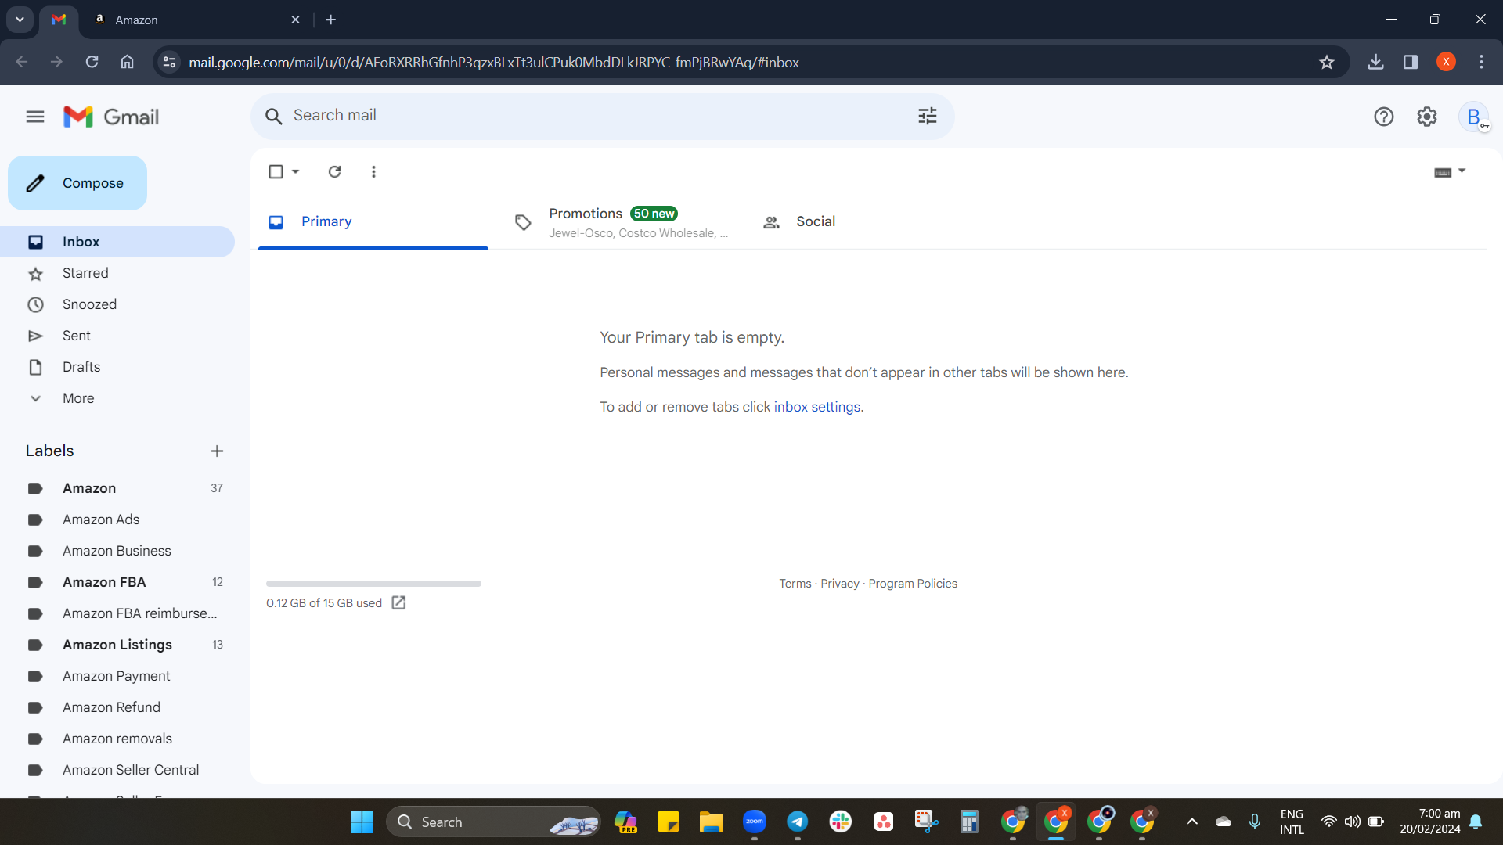Click the Gmail logo
This screenshot has height=845, width=1503.
pos(111,117)
